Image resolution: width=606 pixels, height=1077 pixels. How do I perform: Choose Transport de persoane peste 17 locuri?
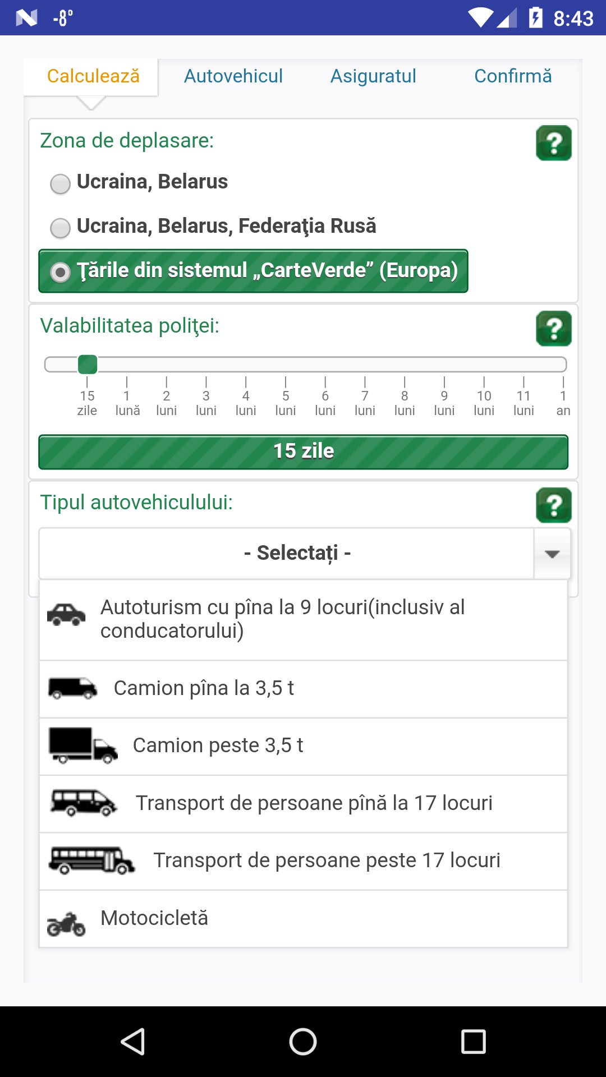[x=327, y=860]
